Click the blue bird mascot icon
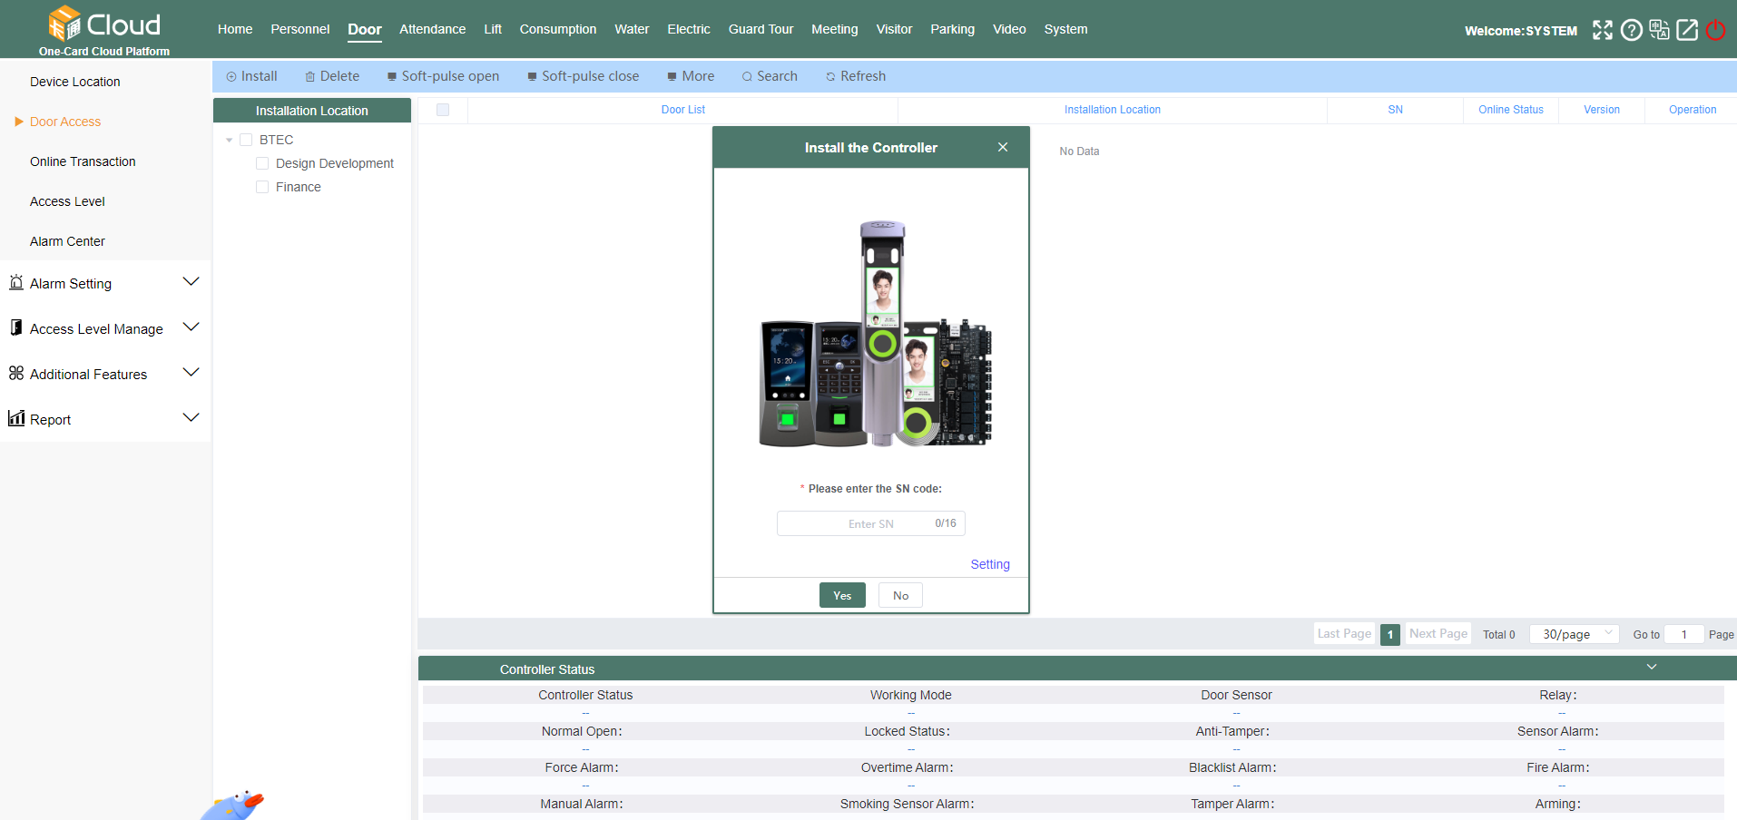This screenshot has width=1737, height=820. (x=234, y=806)
